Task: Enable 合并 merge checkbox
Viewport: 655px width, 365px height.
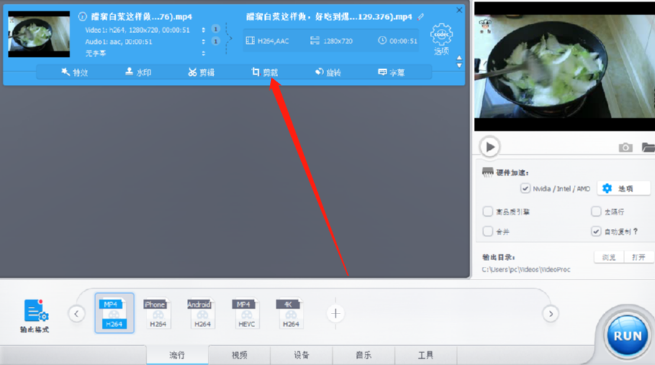Action: point(488,231)
